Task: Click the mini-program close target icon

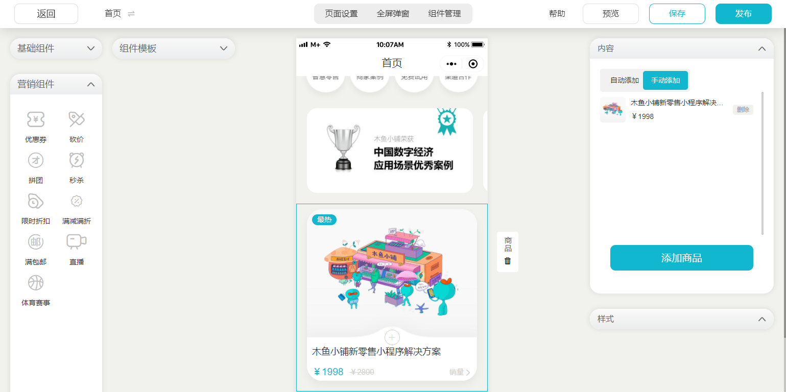Action: coord(473,64)
